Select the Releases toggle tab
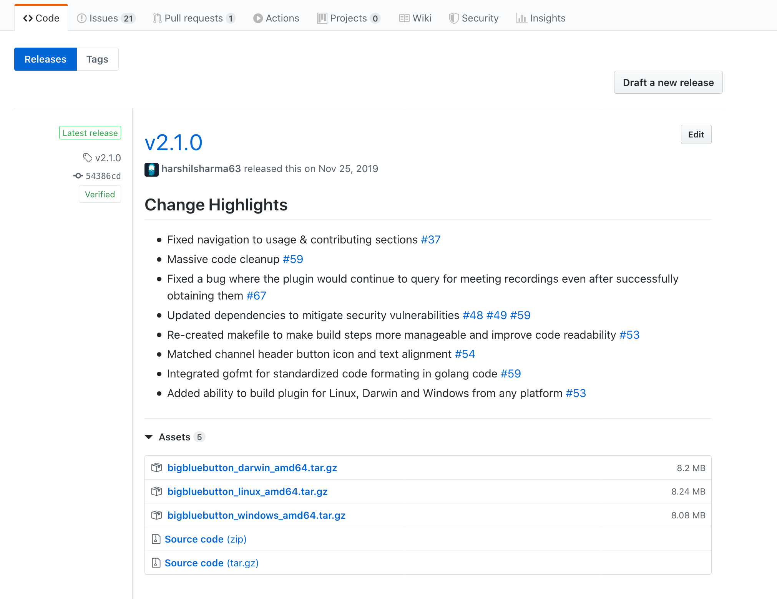 (x=45, y=58)
